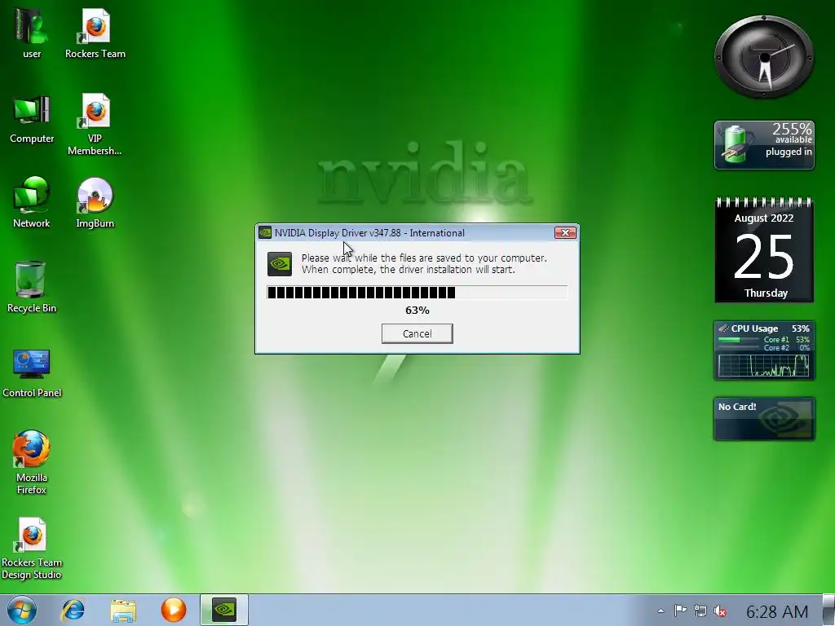The image size is (835, 626).
Task: Click the Windows Start orb
Action: click(22, 610)
